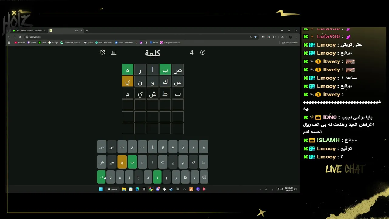This screenshot has width=389, height=219.
Task: Open the browser extensions puzzle icon
Action: [x=274, y=37]
